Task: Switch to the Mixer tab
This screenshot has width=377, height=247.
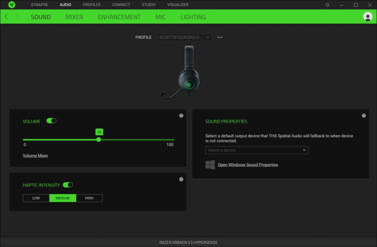Action: [74, 17]
